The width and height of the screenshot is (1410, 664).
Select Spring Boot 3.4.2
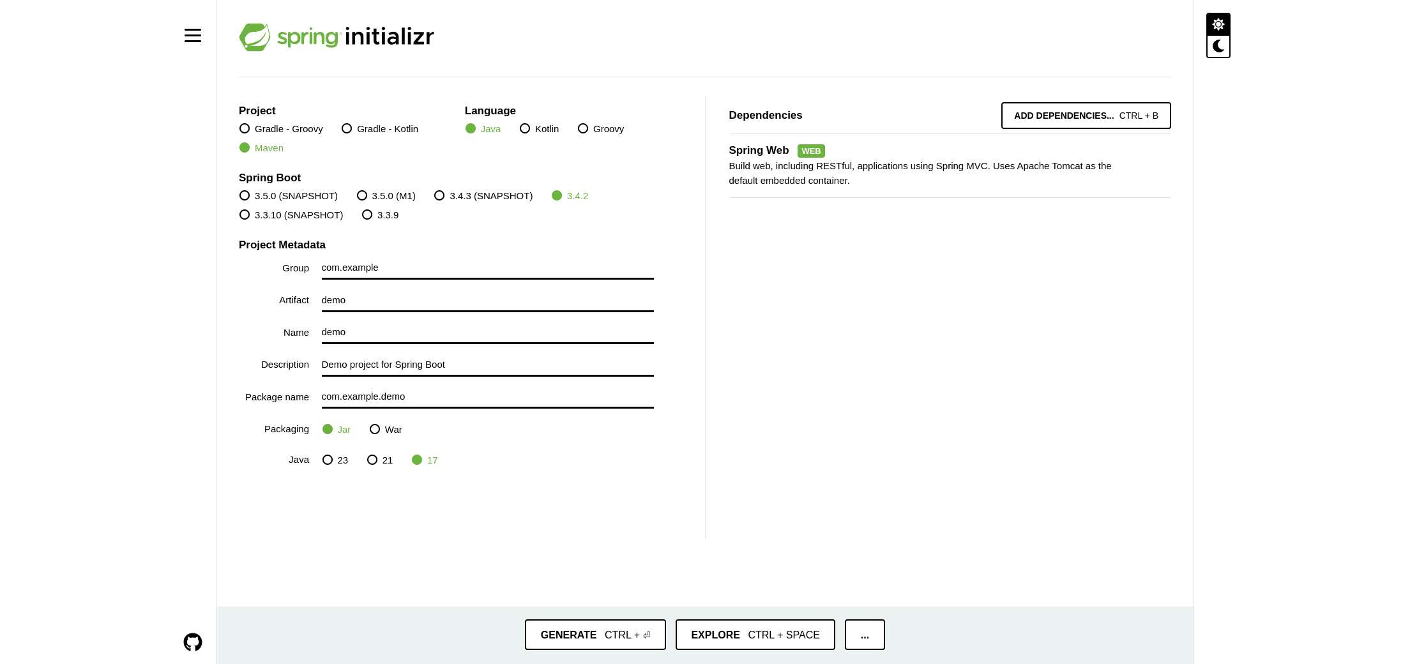pos(570,196)
